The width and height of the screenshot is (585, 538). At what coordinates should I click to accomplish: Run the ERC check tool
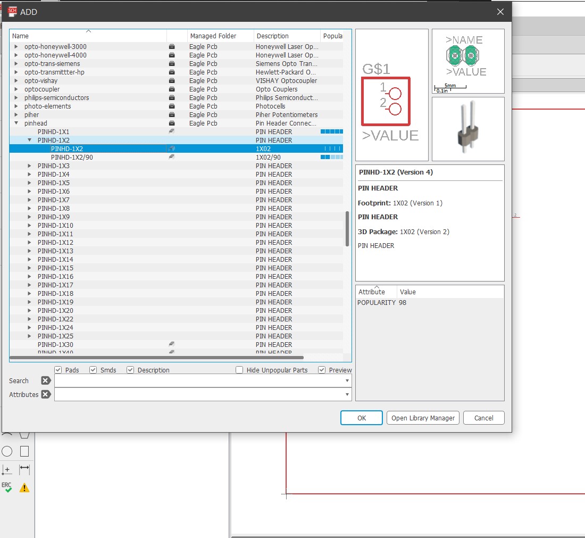pyautogui.click(x=7, y=487)
